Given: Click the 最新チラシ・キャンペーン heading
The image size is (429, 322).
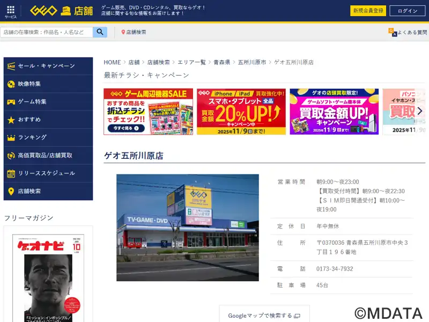Looking at the screenshot, I should 146,75.
